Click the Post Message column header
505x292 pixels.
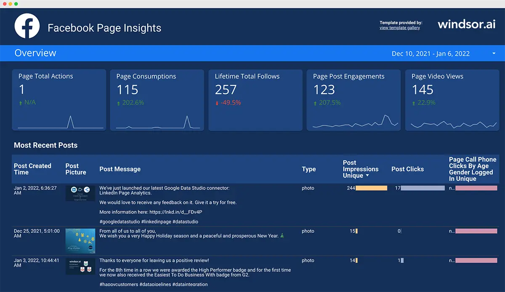[x=120, y=169]
